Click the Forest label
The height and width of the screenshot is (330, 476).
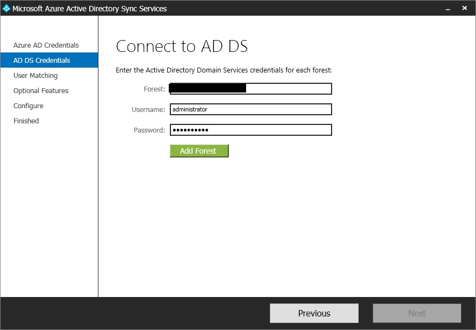point(154,89)
